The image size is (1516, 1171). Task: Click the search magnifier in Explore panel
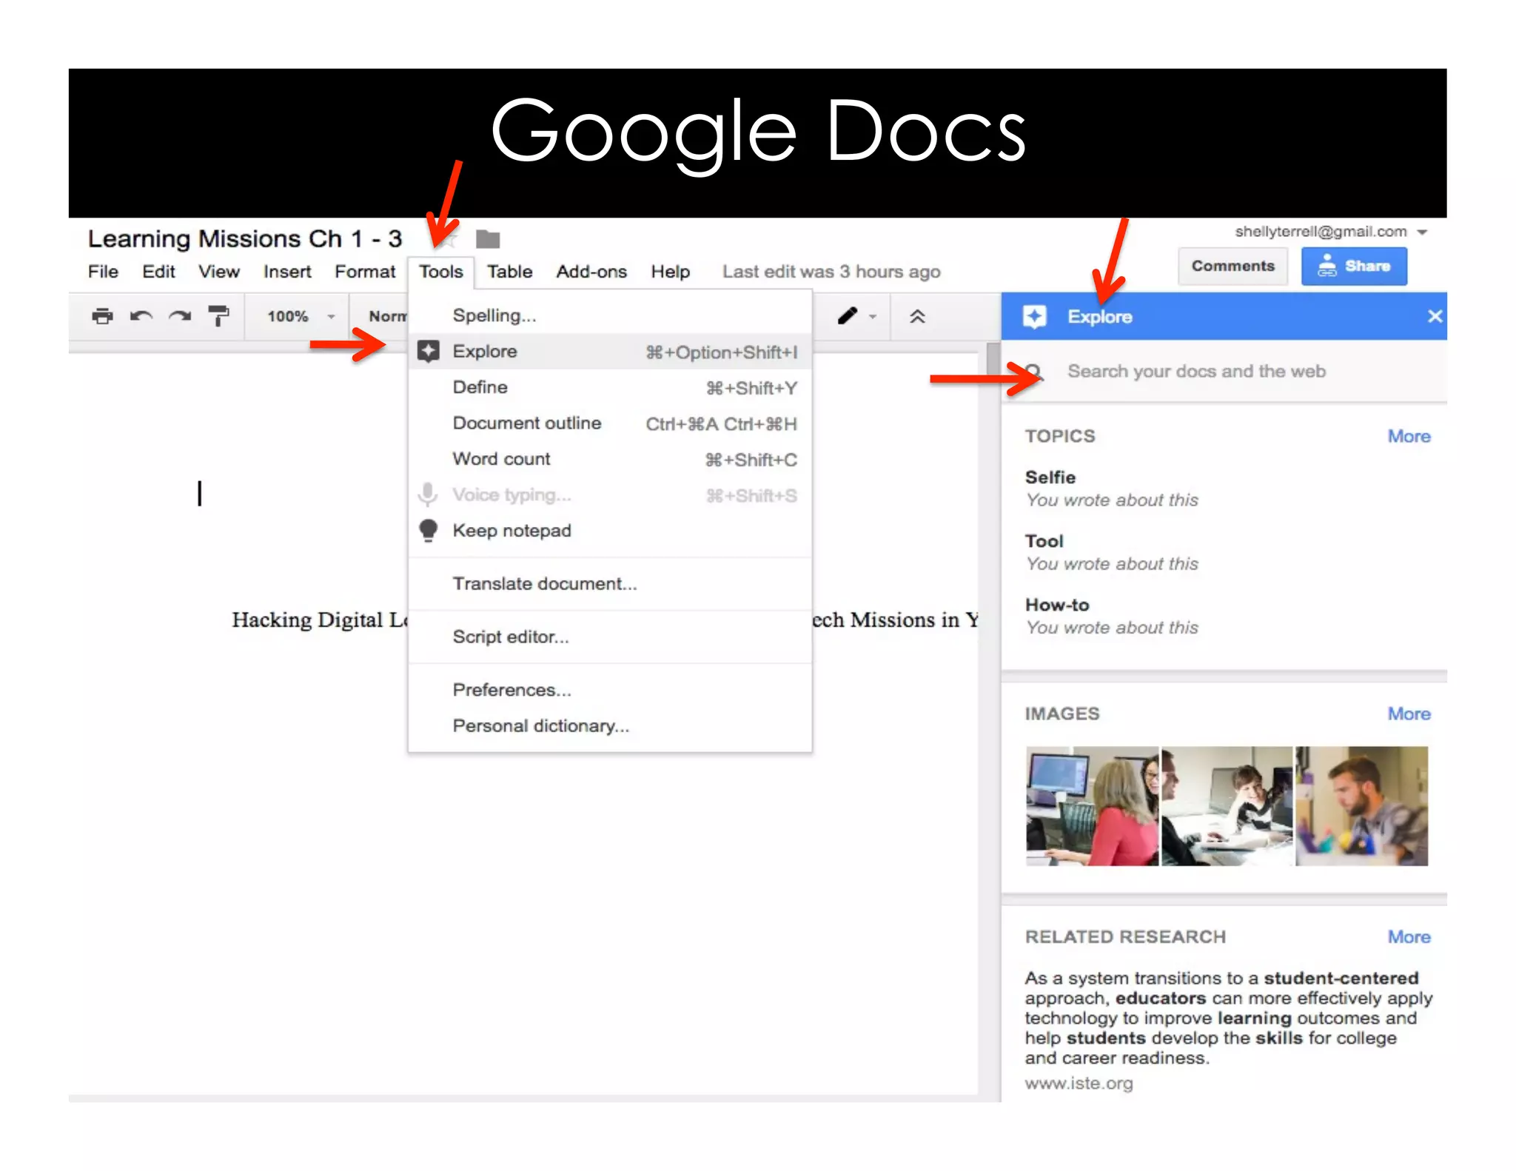click(x=1033, y=372)
